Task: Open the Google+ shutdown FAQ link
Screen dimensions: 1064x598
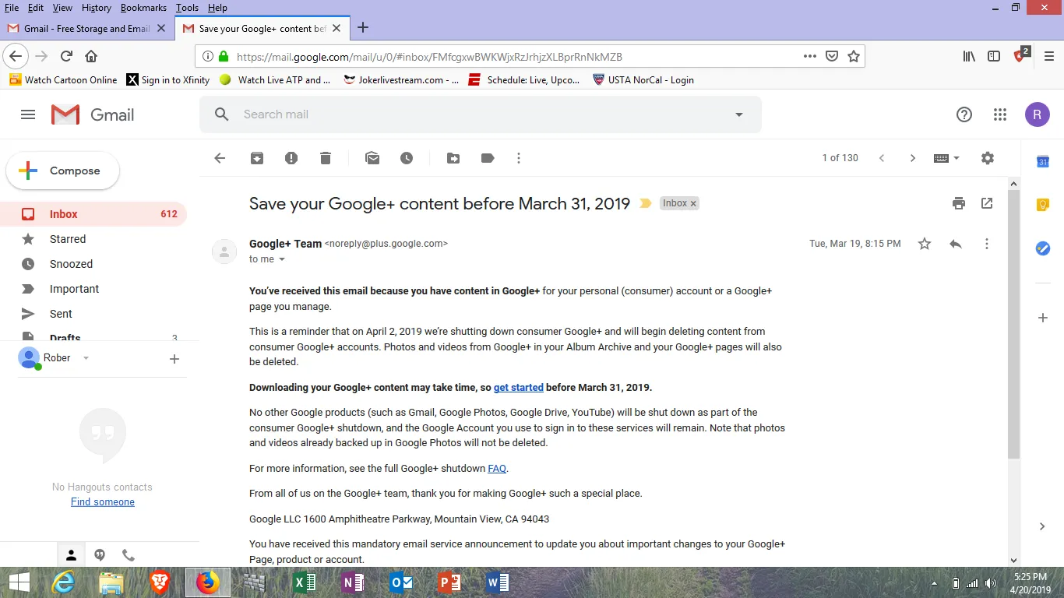Action: [497, 469]
